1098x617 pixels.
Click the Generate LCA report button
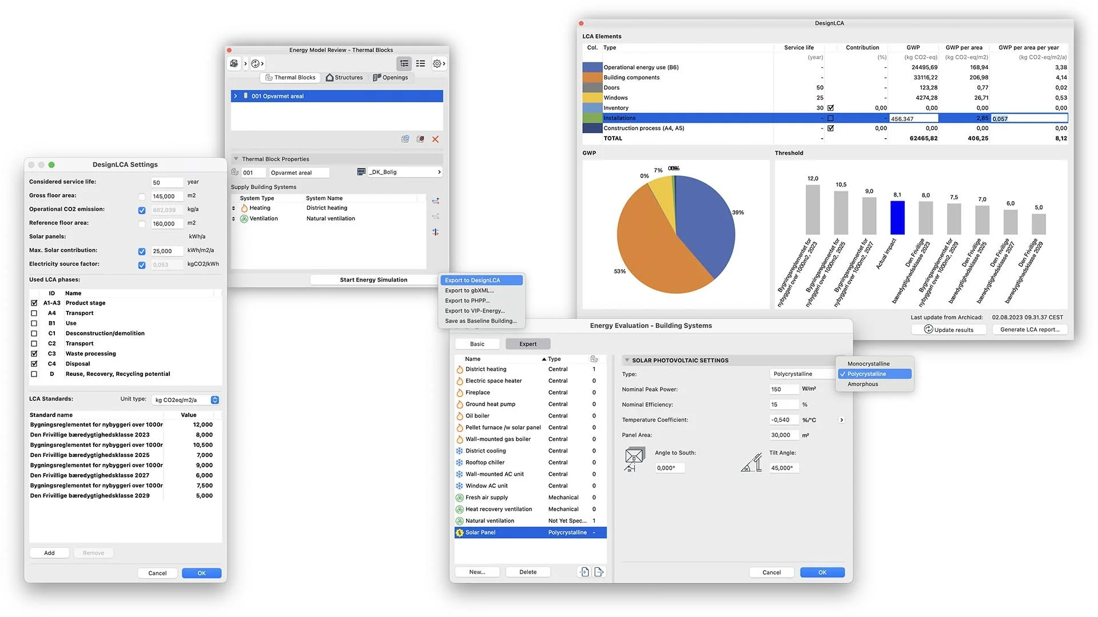(x=1029, y=330)
